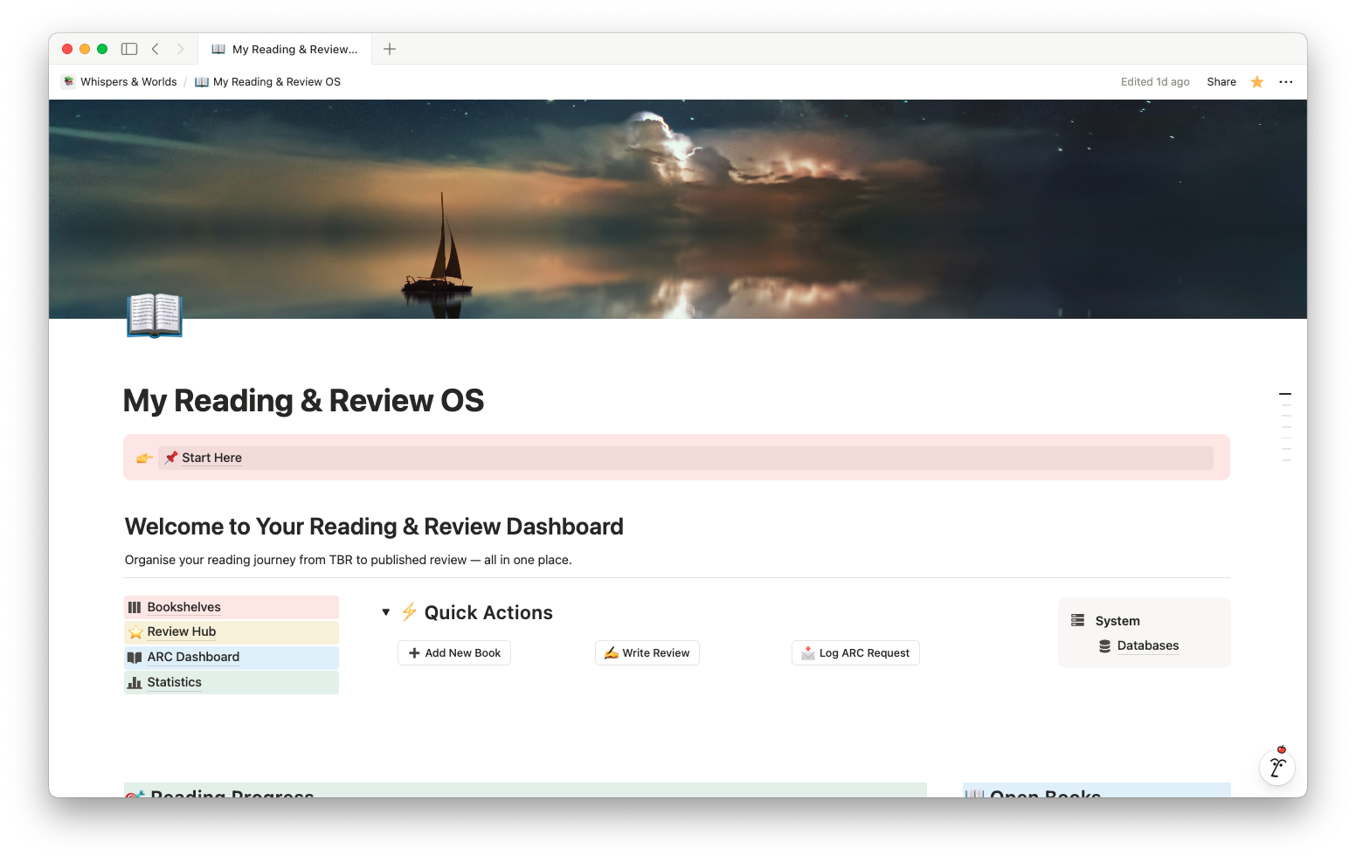Select the My Reading & Review tab
This screenshot has height=862, width=1356.
tap(286, 49)
